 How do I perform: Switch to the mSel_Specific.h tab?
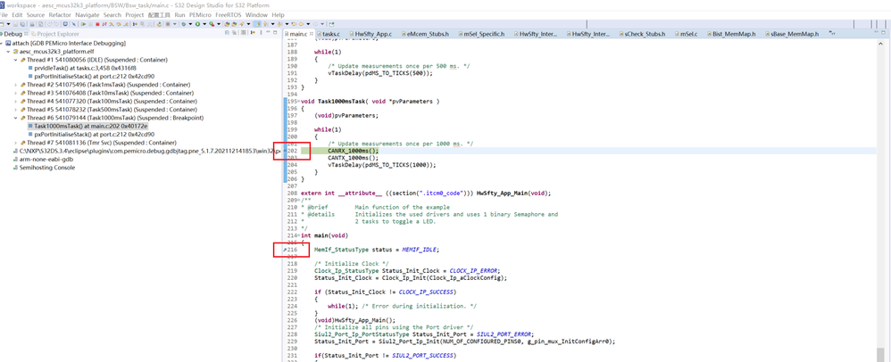(x=480, y=34)
